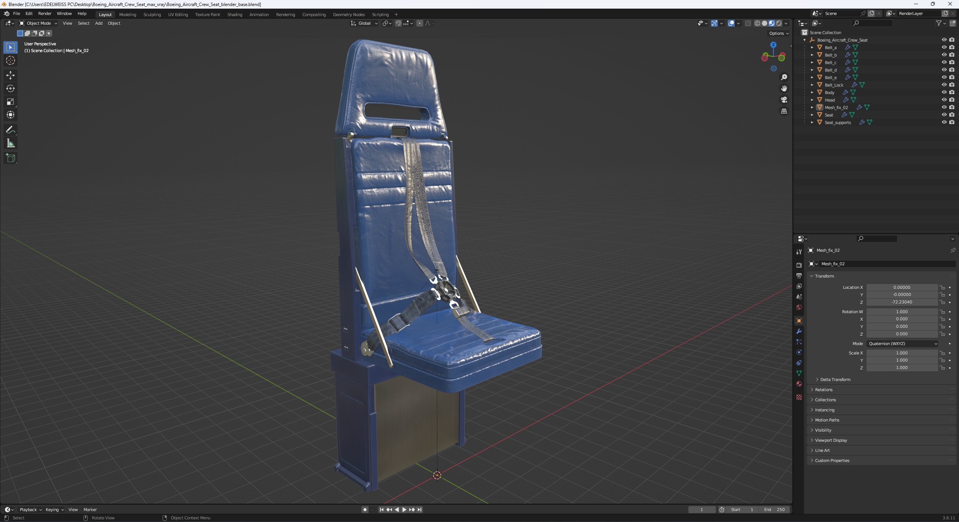
Task: Switch perspective/orthographic grid icon
Action: coord(784,111)
